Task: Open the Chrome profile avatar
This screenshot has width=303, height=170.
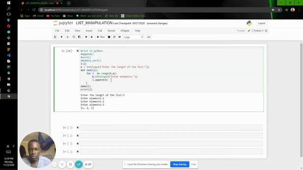Action: [x=293, y=10]
